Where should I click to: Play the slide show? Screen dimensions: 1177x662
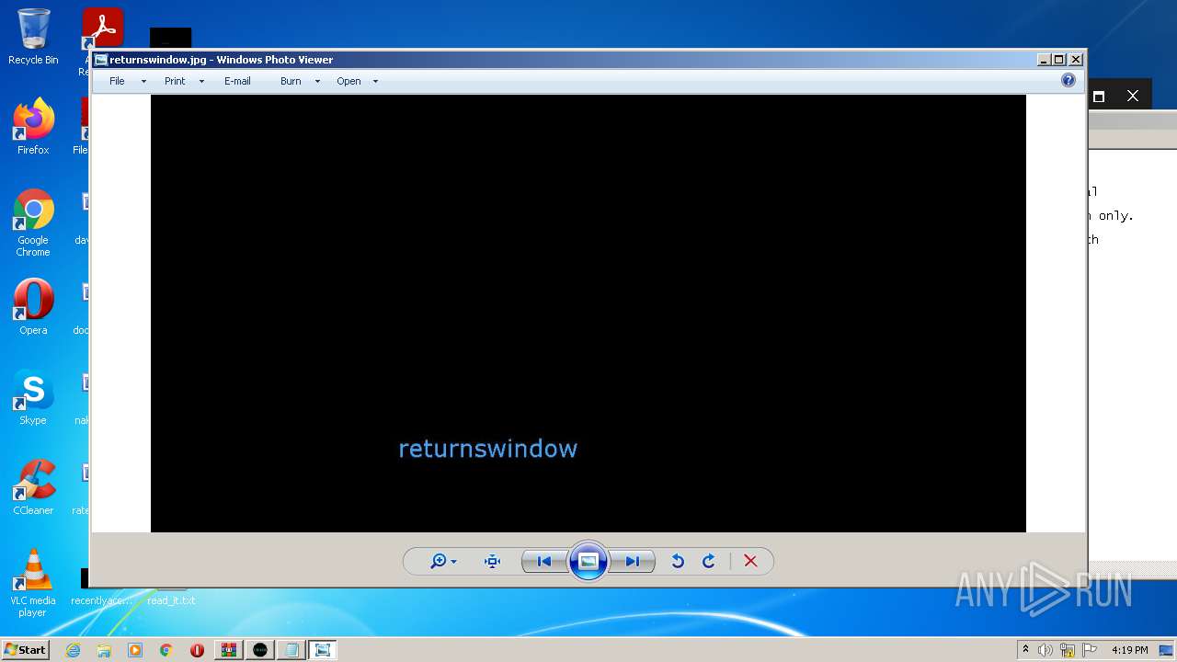(x=588, y=561)
